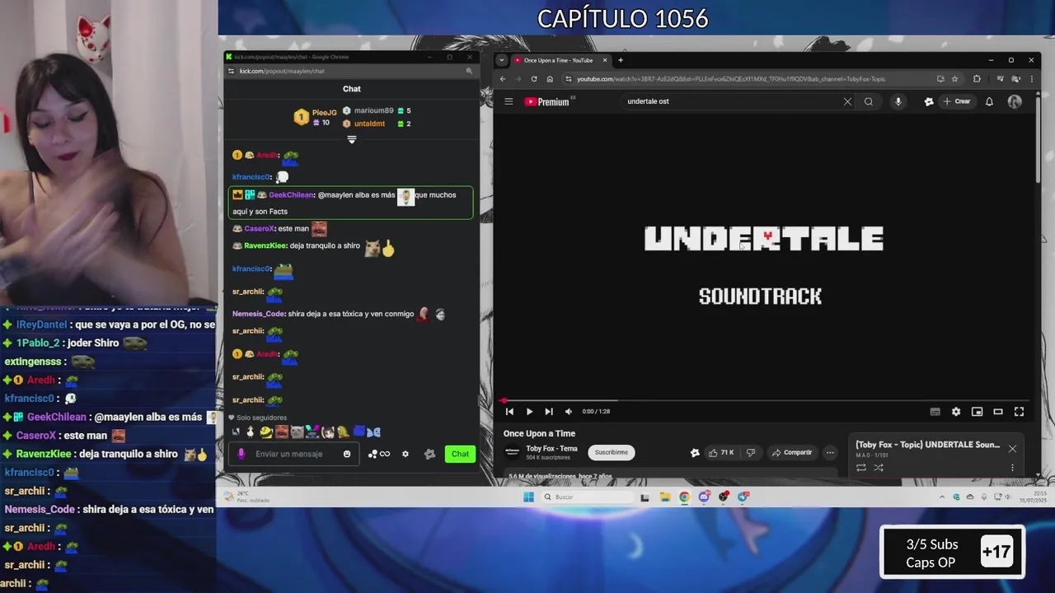Toggle playlist loop
Screen dimensions: 1055x593
click(x=860, y=468)
